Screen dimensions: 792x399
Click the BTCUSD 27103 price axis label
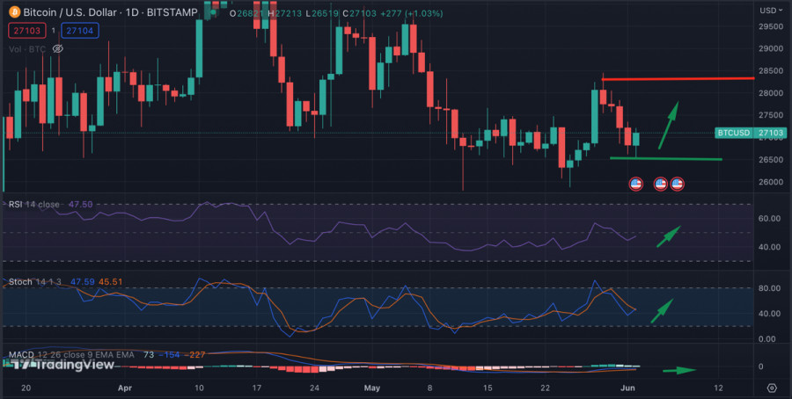point(751,134)
